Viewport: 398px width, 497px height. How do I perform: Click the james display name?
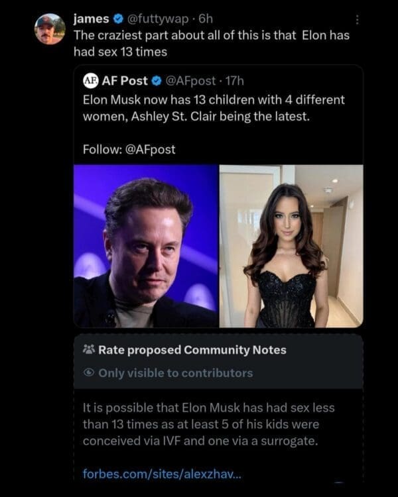[92, 19]
